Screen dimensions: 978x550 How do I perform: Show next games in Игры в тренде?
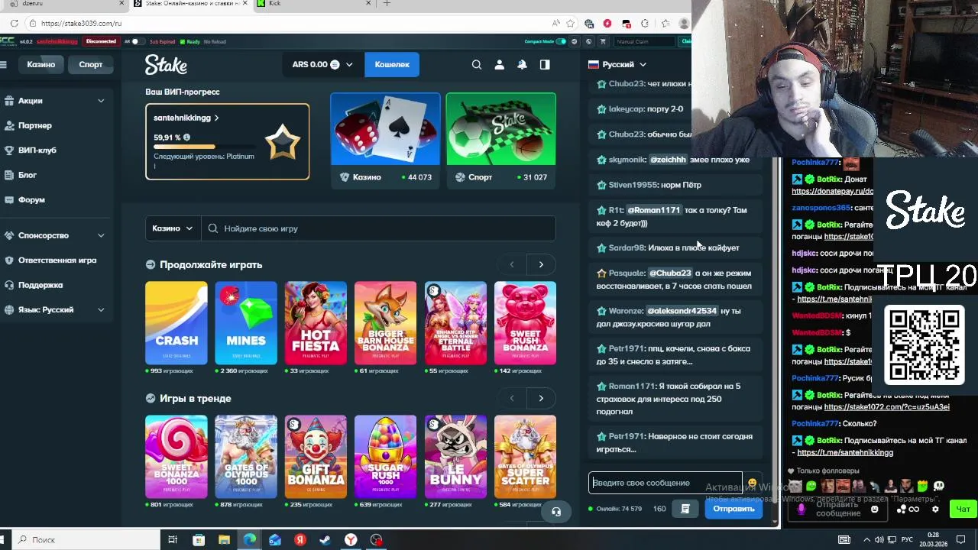[x=541, y=398]
